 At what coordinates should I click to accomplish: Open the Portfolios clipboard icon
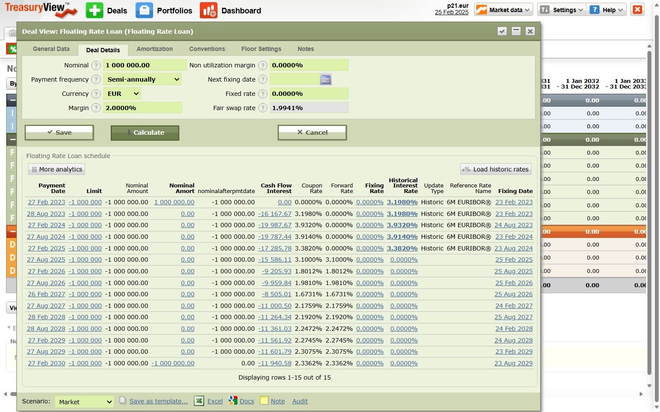click(144, 10)
